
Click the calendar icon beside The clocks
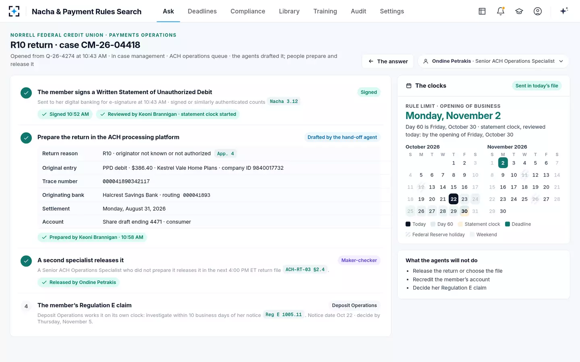coord(409,86)
